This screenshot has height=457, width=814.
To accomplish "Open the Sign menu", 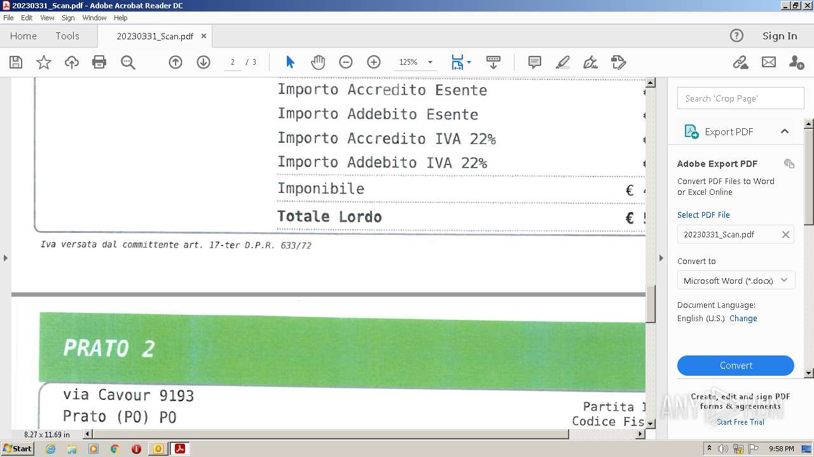I will pyautogui.click(x=68, y=18).
